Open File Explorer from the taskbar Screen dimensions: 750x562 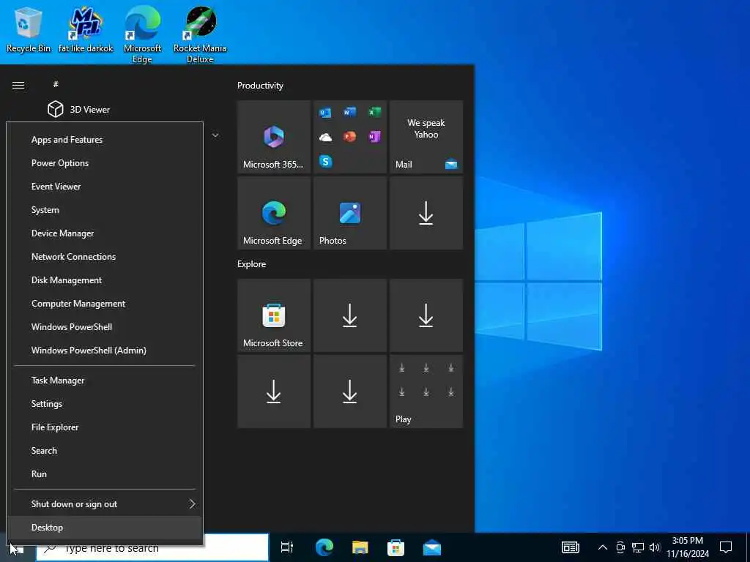click(360, 547)
